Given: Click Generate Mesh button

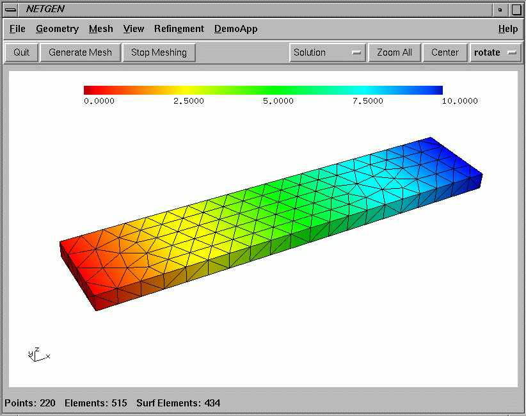Looking at the screenshot, I should [80, 52].
